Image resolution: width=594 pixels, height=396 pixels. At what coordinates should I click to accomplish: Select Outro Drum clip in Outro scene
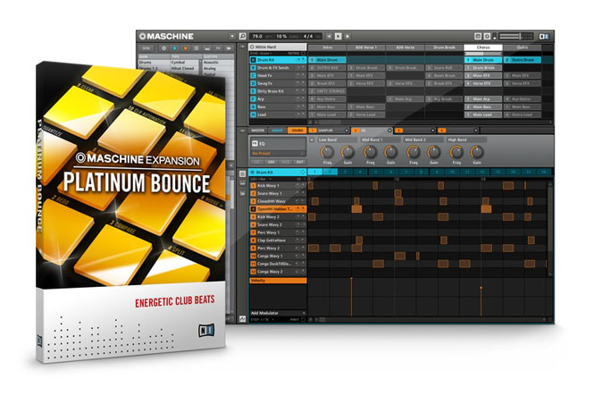coord(523,60)
